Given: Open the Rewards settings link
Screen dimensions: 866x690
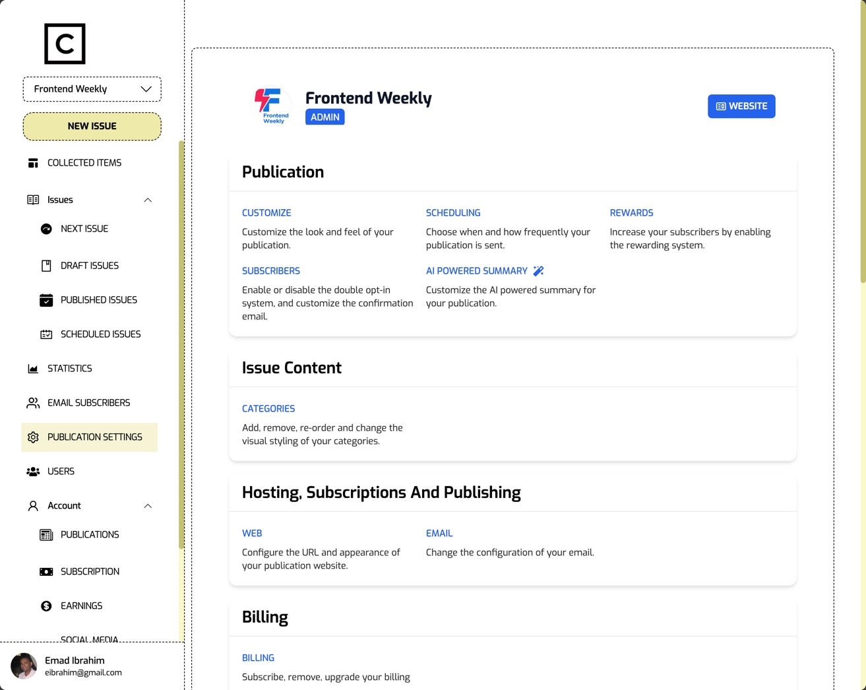Looking at the screenshot, I should (x=631, y=212).
